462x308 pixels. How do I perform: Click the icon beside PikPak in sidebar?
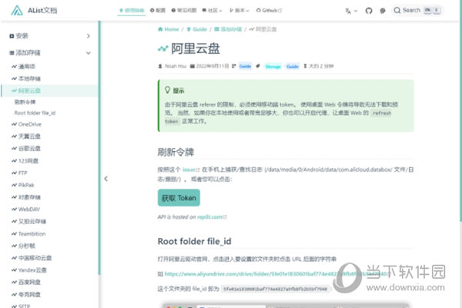click(14, 185)
